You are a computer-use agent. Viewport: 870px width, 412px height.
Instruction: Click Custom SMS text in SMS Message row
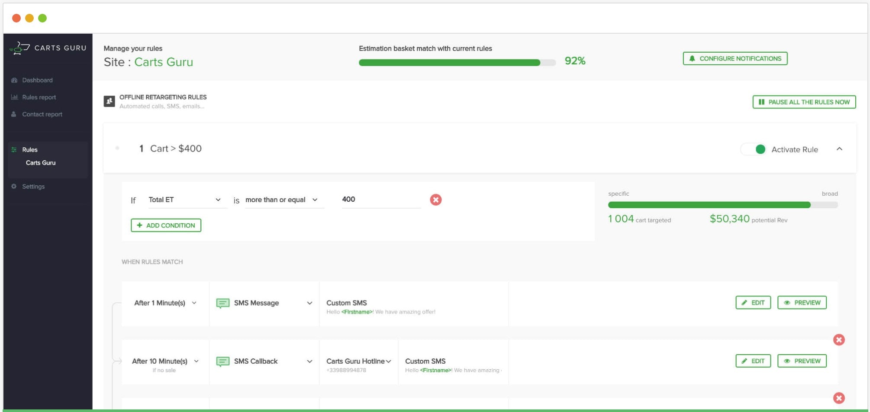(346, 303)
